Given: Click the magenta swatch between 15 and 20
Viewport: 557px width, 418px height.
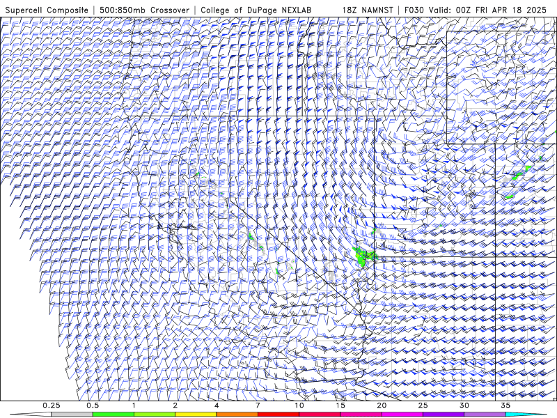Looking at the screenshot, I should pyautogui.click(x=361, y=415).
